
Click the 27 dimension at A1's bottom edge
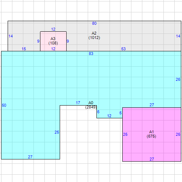point(152,159)
